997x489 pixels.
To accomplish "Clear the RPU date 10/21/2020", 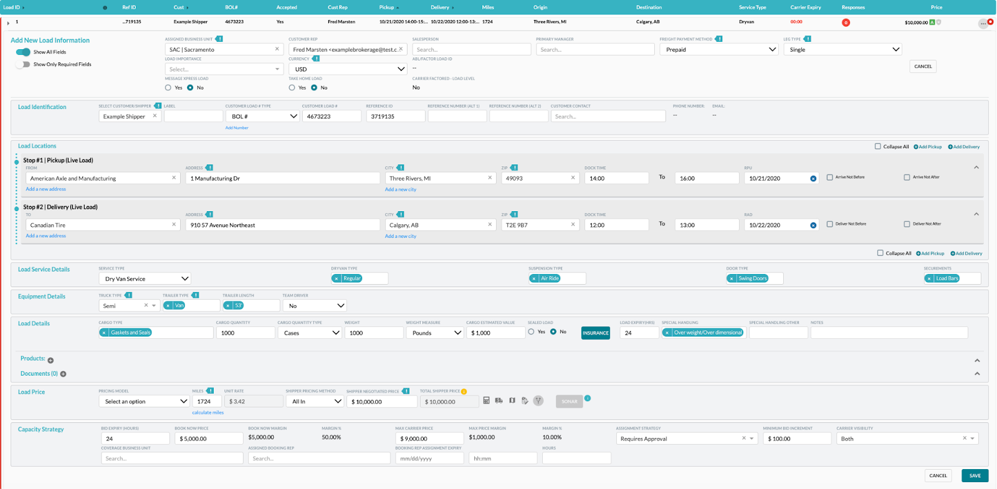I will tap(813, 179).
